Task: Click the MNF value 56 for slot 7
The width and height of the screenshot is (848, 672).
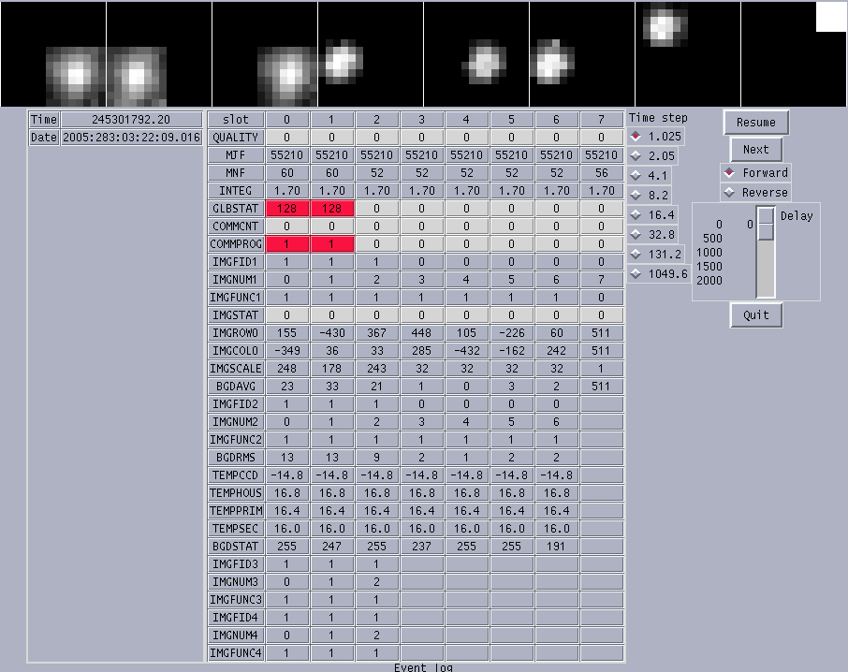Action: pos(602,173)
